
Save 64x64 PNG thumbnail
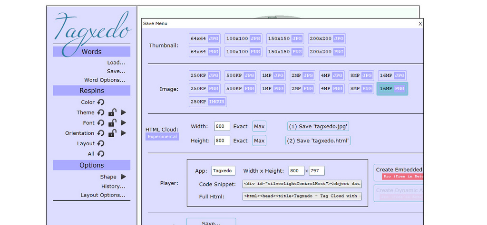(205, 52)
